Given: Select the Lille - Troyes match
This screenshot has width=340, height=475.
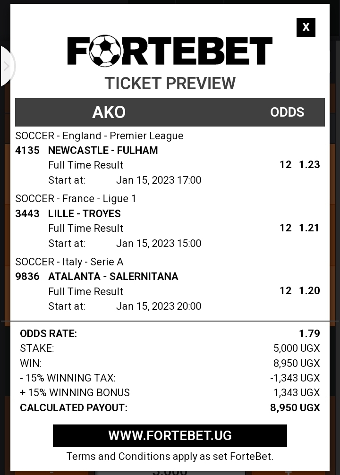Looking at the screenshot, I should tap(84, 213).
